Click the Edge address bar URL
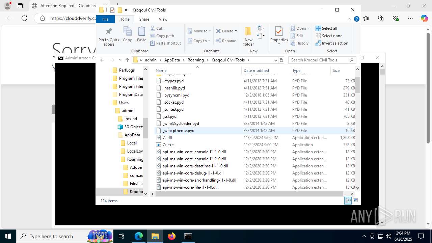The image size is (432, 243). [x=73, y=18]
